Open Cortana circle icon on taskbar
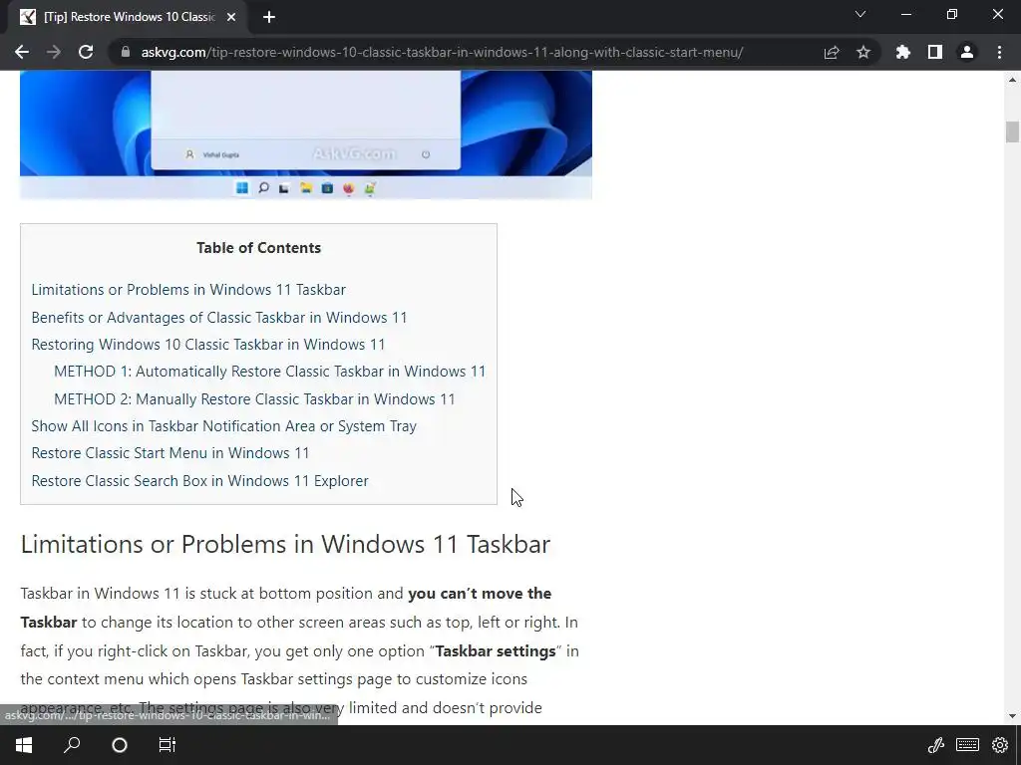Viewport: 1021px width, 765px height. (120, 745)
